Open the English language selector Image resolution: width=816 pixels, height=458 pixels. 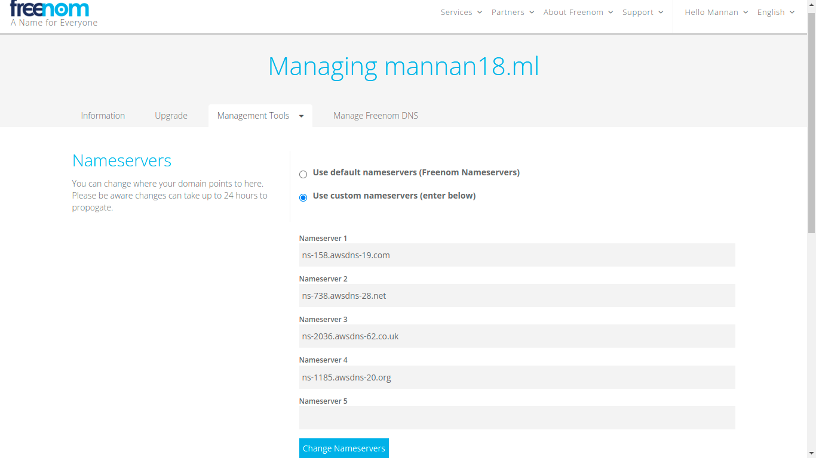772,12
